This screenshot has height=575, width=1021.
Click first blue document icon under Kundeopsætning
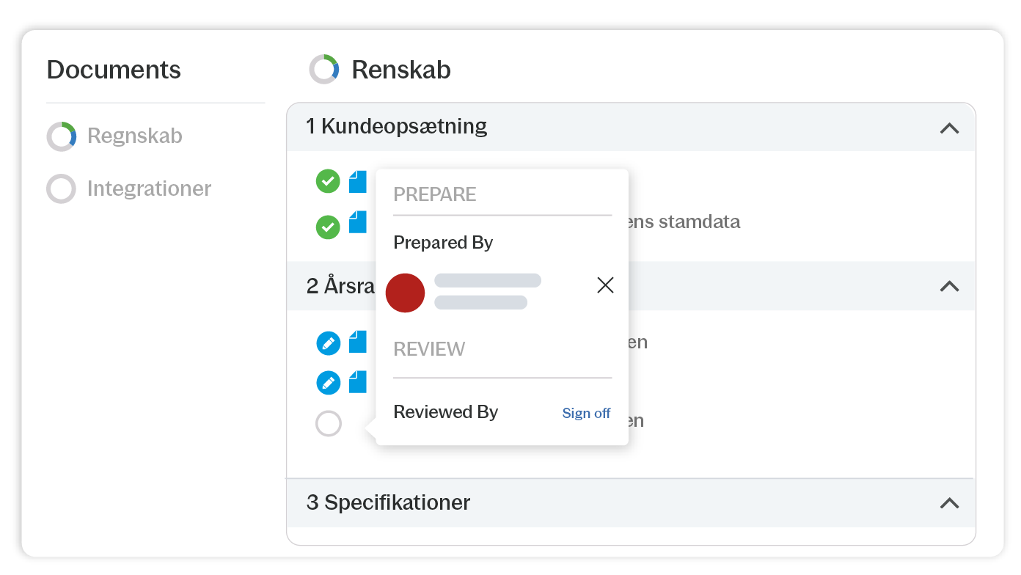click(358, 182)
